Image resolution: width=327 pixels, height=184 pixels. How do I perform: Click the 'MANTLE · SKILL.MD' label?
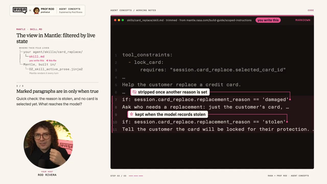[29, 29]
